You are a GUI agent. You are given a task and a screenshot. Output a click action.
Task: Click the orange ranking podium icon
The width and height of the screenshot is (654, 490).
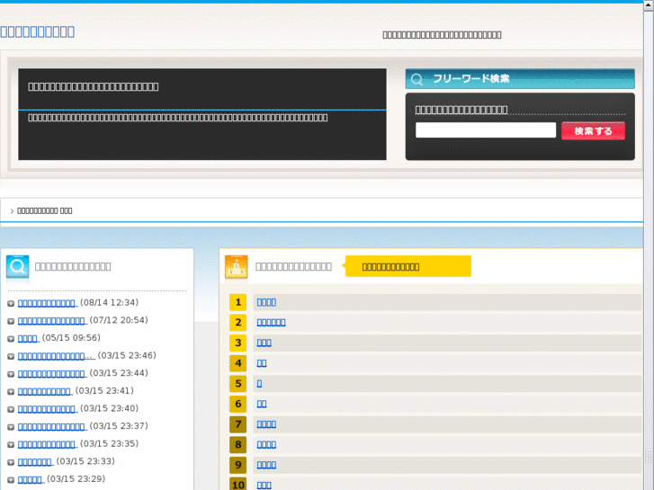tap(236, 267)
